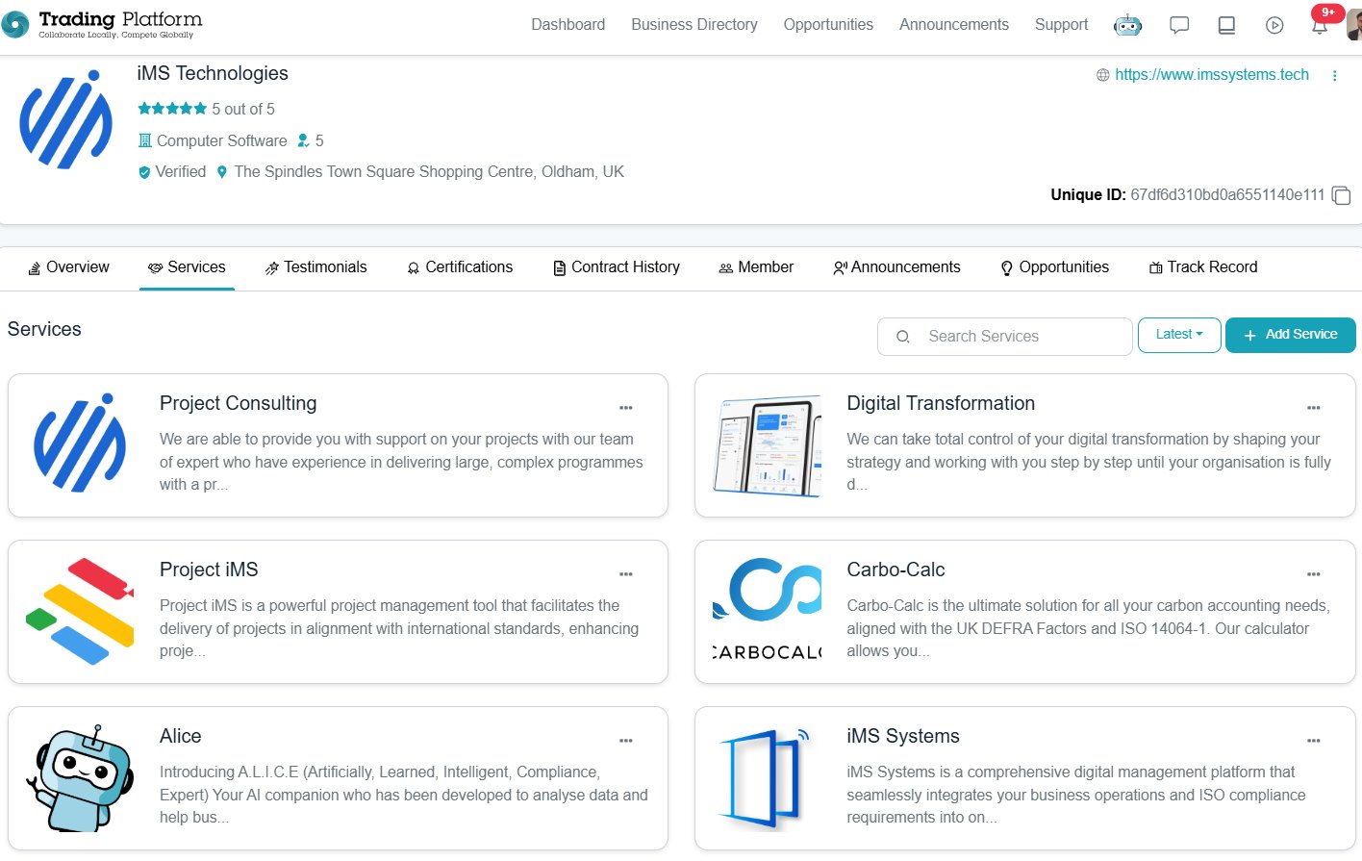
Task: Click the Digital Transformation thumbnail image
Action: coord(767,445)
